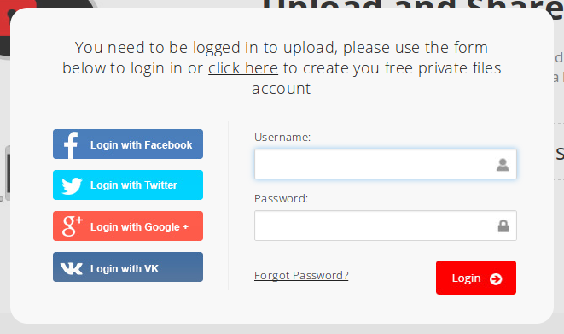This screenshot has height=334, width=564.
Task: Open the Forgot Password? link
Action: click(301, 276)
